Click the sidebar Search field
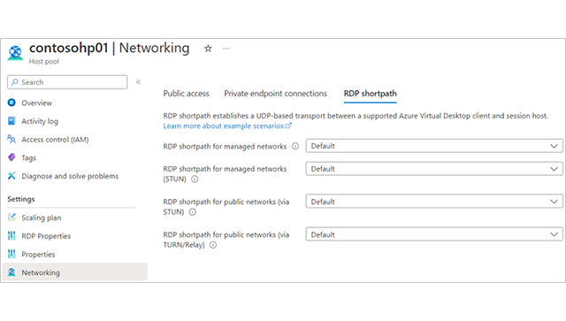The image size is (566, 321). (x=67, y=82)
